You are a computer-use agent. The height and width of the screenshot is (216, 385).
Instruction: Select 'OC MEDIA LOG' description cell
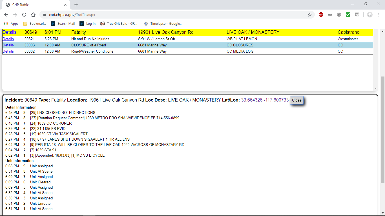pos(240,51)
